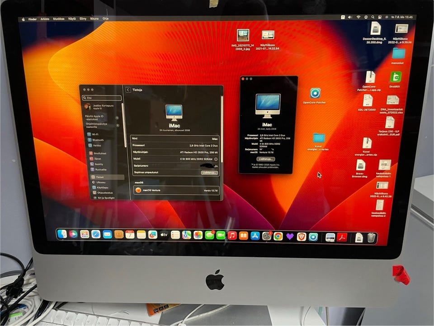The height and width of the screenshot is (326, 434).
Task: Open the Mail app in dock
Action: coord(108,235)
